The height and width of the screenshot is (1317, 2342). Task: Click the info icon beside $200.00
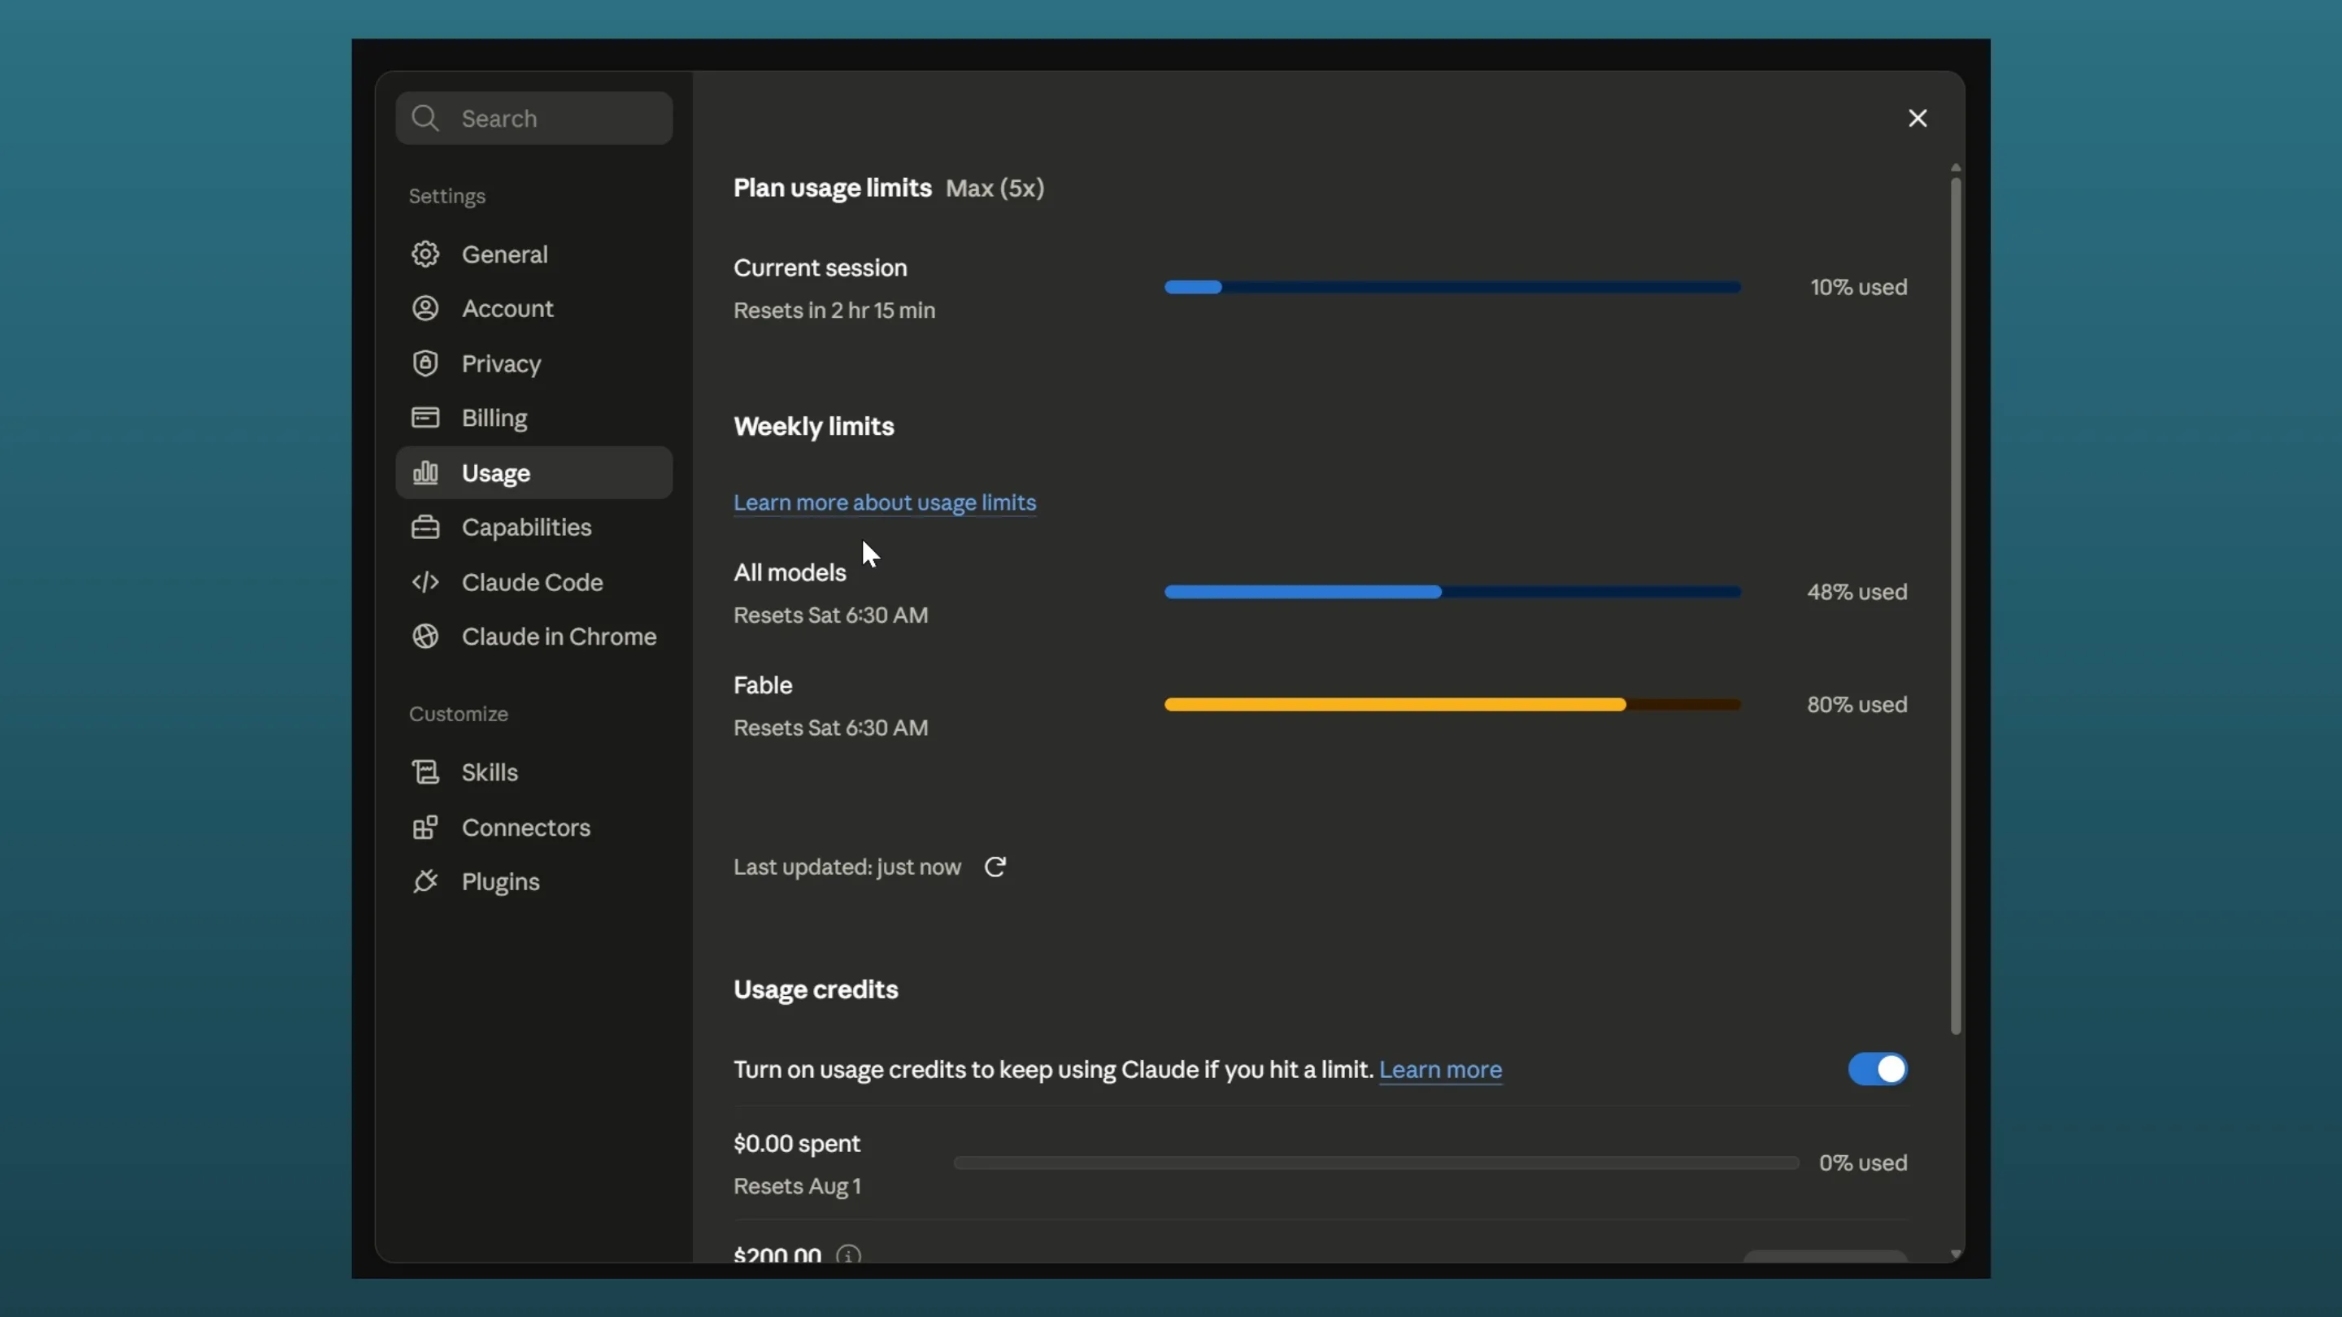point(848,1255)
